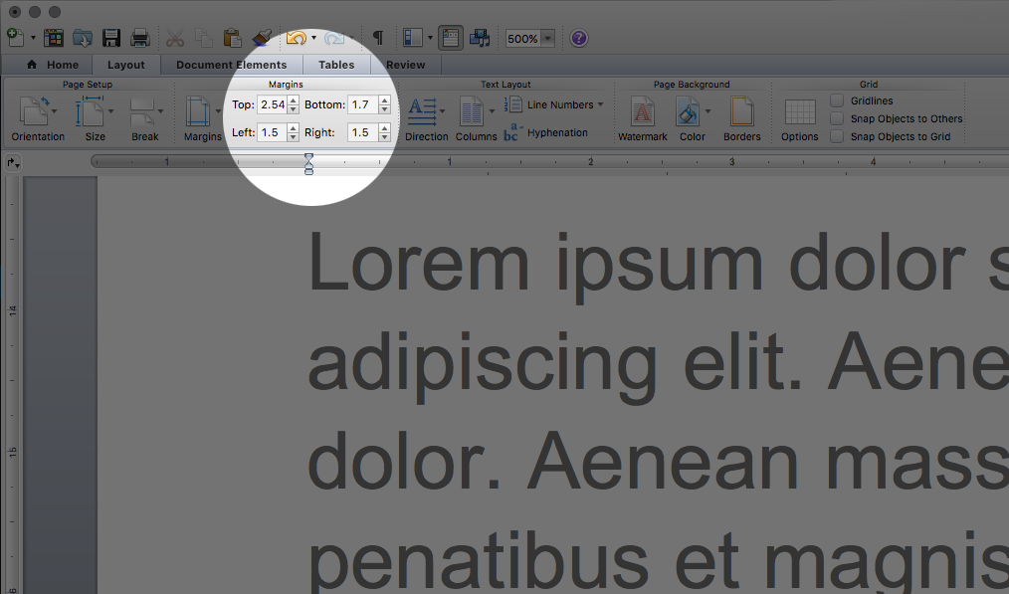Screen dimensions: 1009x594
Task: Expand the page Color dropdown arrow
Action: (x=707, y=111)
